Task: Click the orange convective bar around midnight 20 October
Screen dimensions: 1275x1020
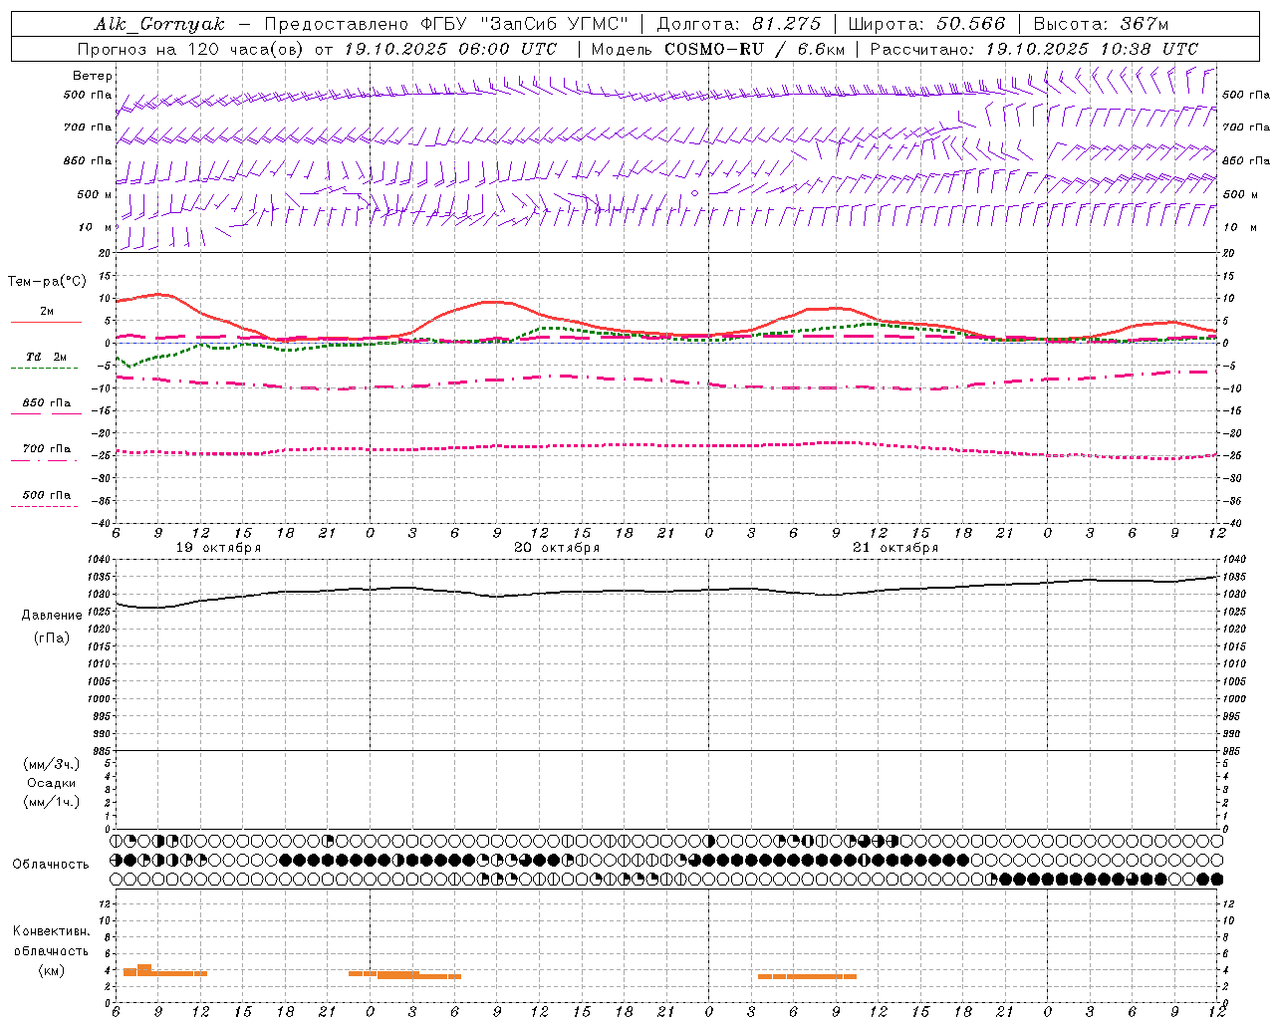Action: (x=405, y=974)
